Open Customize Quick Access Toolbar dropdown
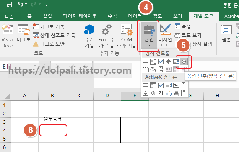239x152 pixels. (x=47, y=5)
